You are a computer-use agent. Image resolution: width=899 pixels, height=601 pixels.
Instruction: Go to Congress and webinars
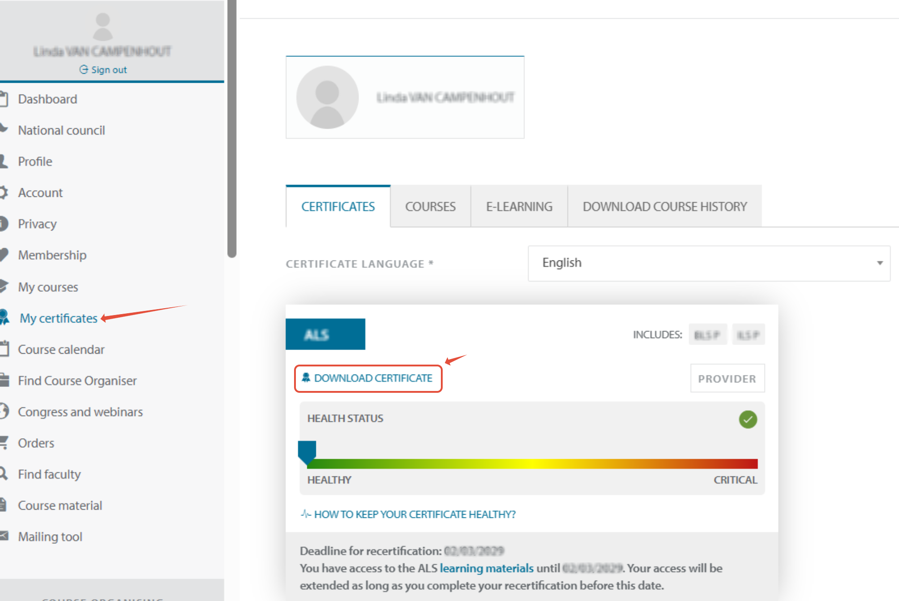[80, 411]
